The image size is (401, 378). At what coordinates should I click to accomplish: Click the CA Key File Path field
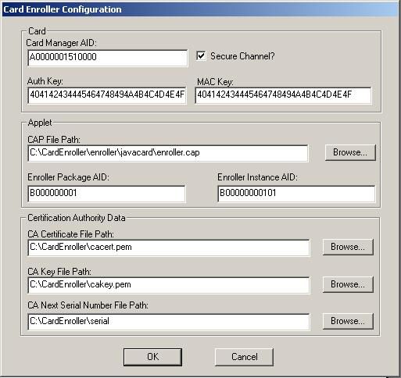point(169,285)
